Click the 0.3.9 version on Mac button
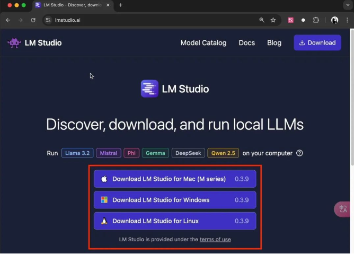The image size is (354, 254). tap(242, 179)
